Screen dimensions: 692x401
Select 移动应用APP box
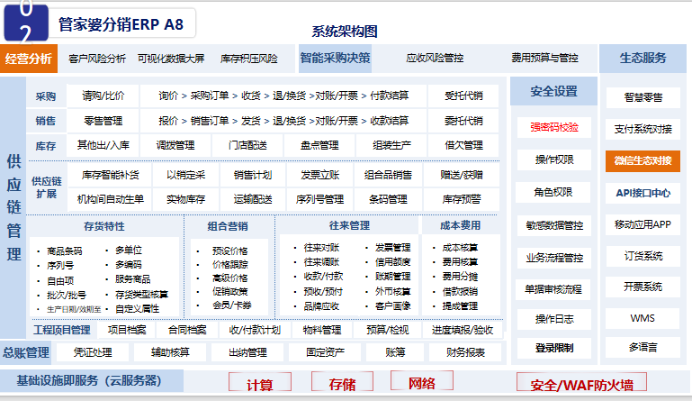(643, 224)
